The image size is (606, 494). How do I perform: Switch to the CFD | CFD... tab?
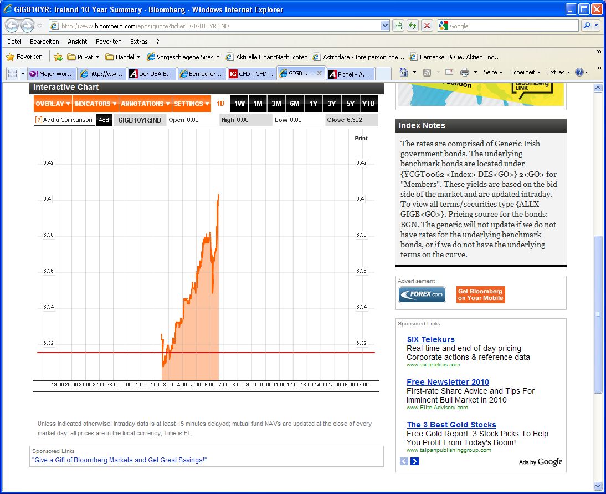coord(251,74)
